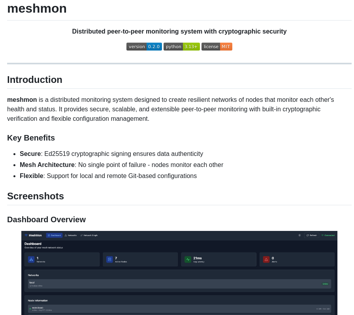This screenshot has height=315, width=354.
Task: Click the MIT license badge
Action: [x=217, y=47]
